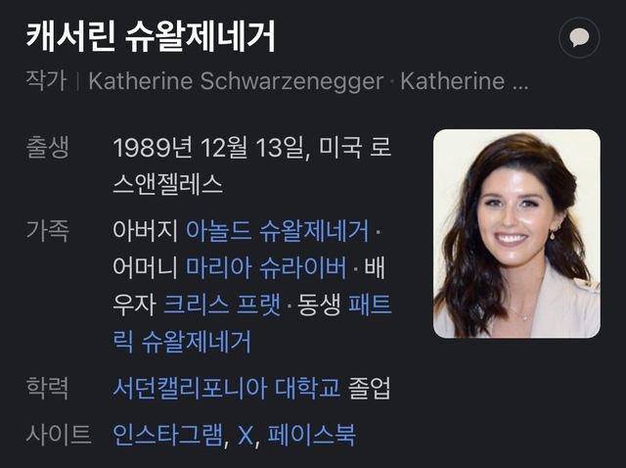The height and width of the screenshot is (468, 626).
Task: Tap the 1989년 12월 13일 birth date
Action: (x=210, y=148)
